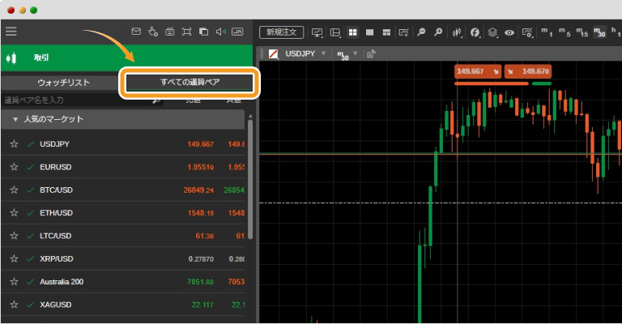Screen dimensions: 622x324
Task: Zoom out the chart
Action: [421, 32]
